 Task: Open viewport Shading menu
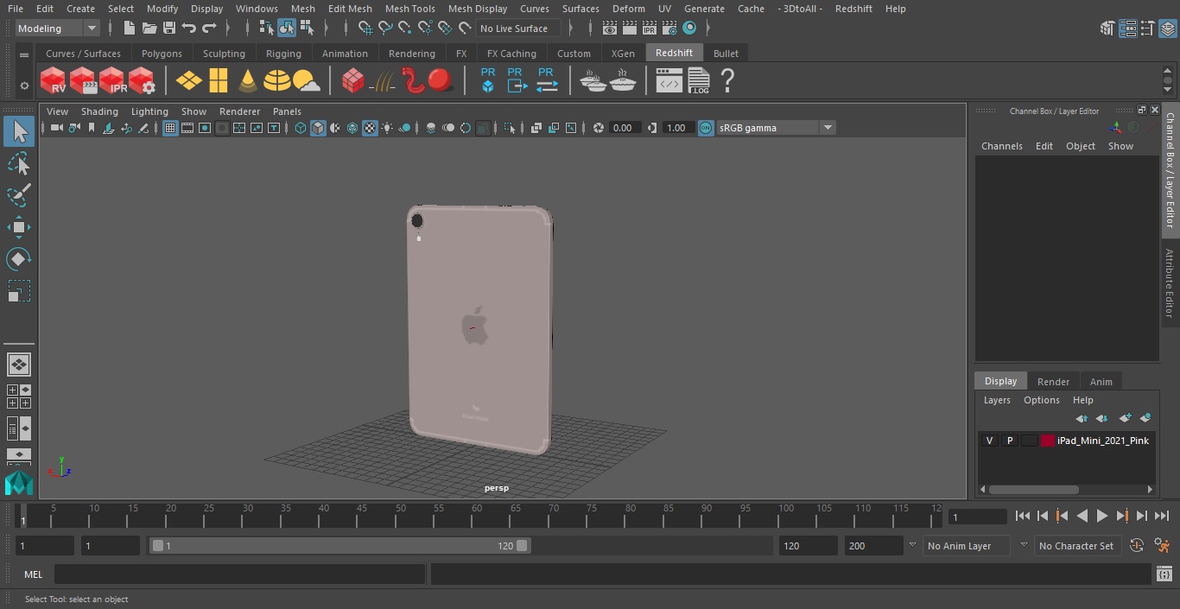click(x=99, y=111)
